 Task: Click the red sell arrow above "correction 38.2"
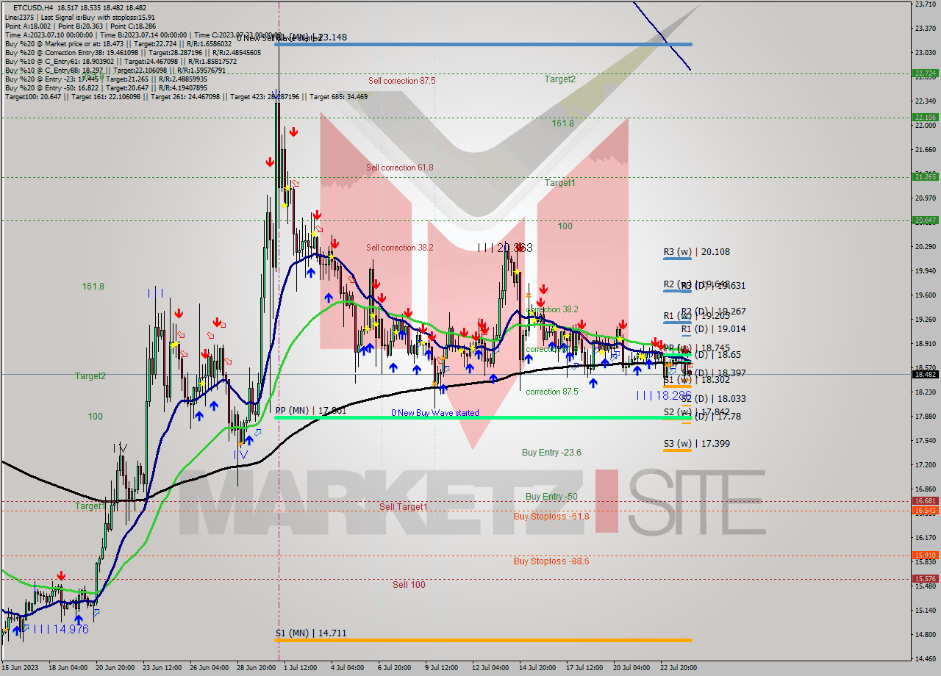[x=544, y=289]
